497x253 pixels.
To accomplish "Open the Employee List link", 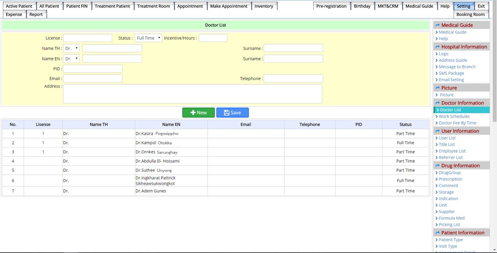I will coord(452,151).
